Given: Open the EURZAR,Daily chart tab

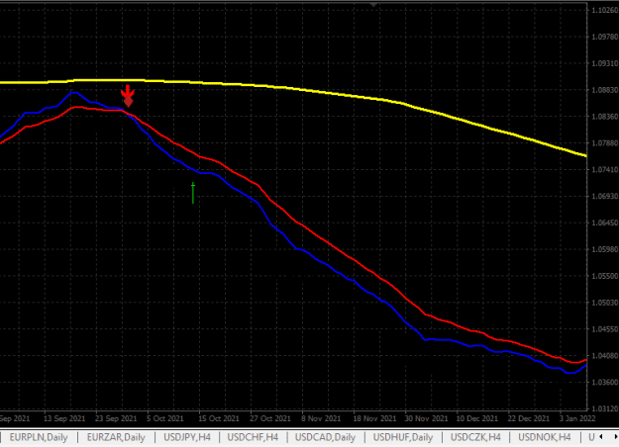Looking at the screenshot, I should coord(116,437).
